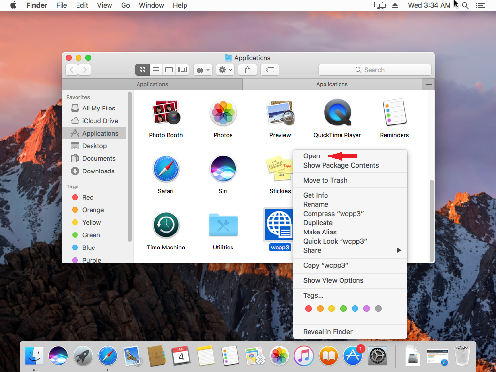The image size is (496, 372).
Task: Select QuickTime Player icon
Action: (337, 112)
